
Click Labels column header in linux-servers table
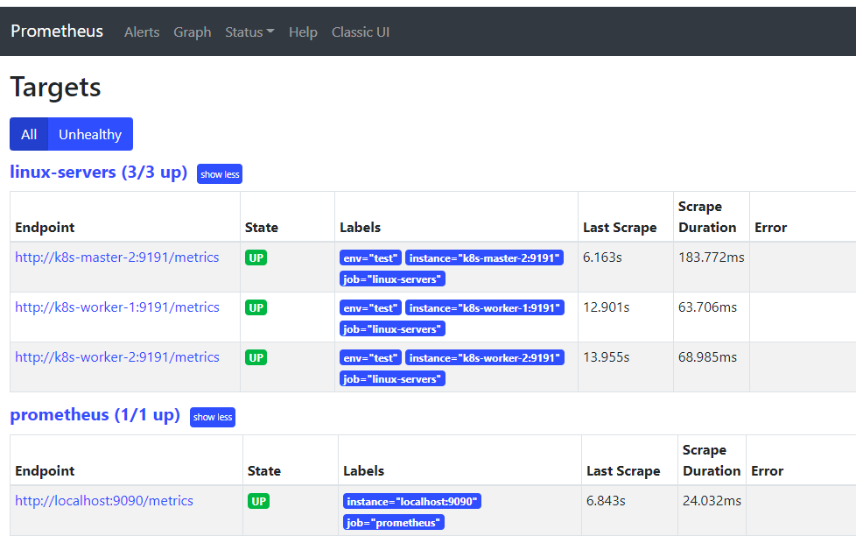[x=361, y=228]
